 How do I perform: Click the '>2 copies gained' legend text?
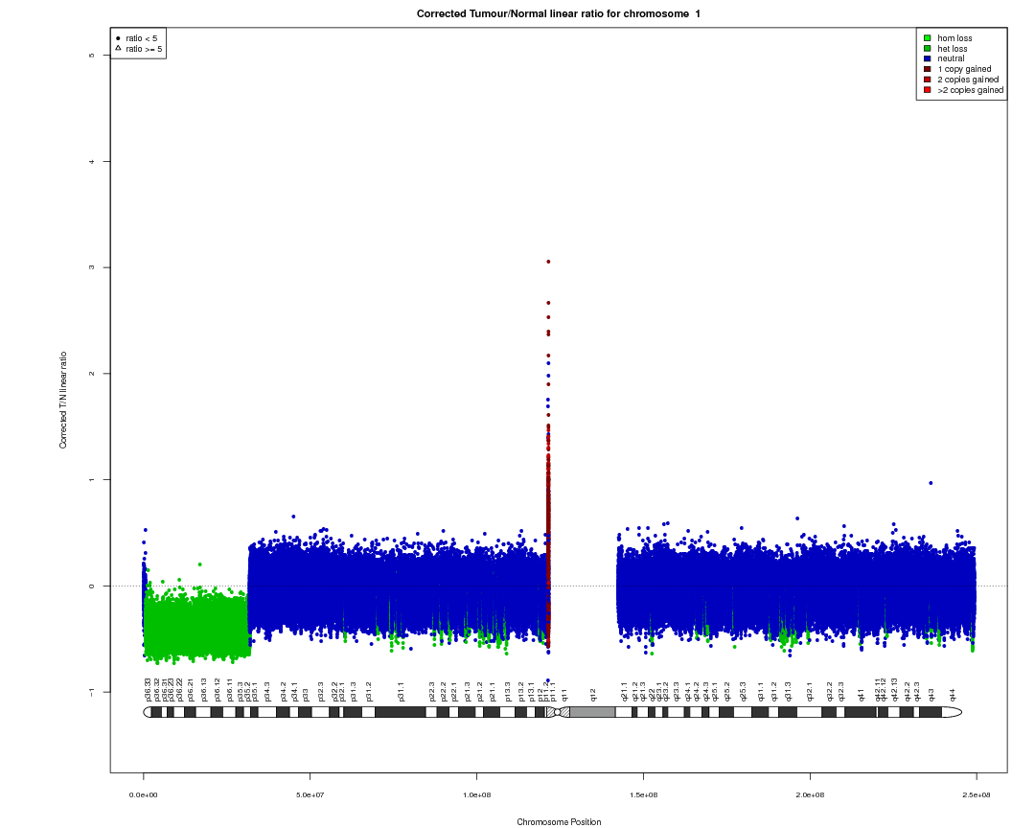point(970,90)
